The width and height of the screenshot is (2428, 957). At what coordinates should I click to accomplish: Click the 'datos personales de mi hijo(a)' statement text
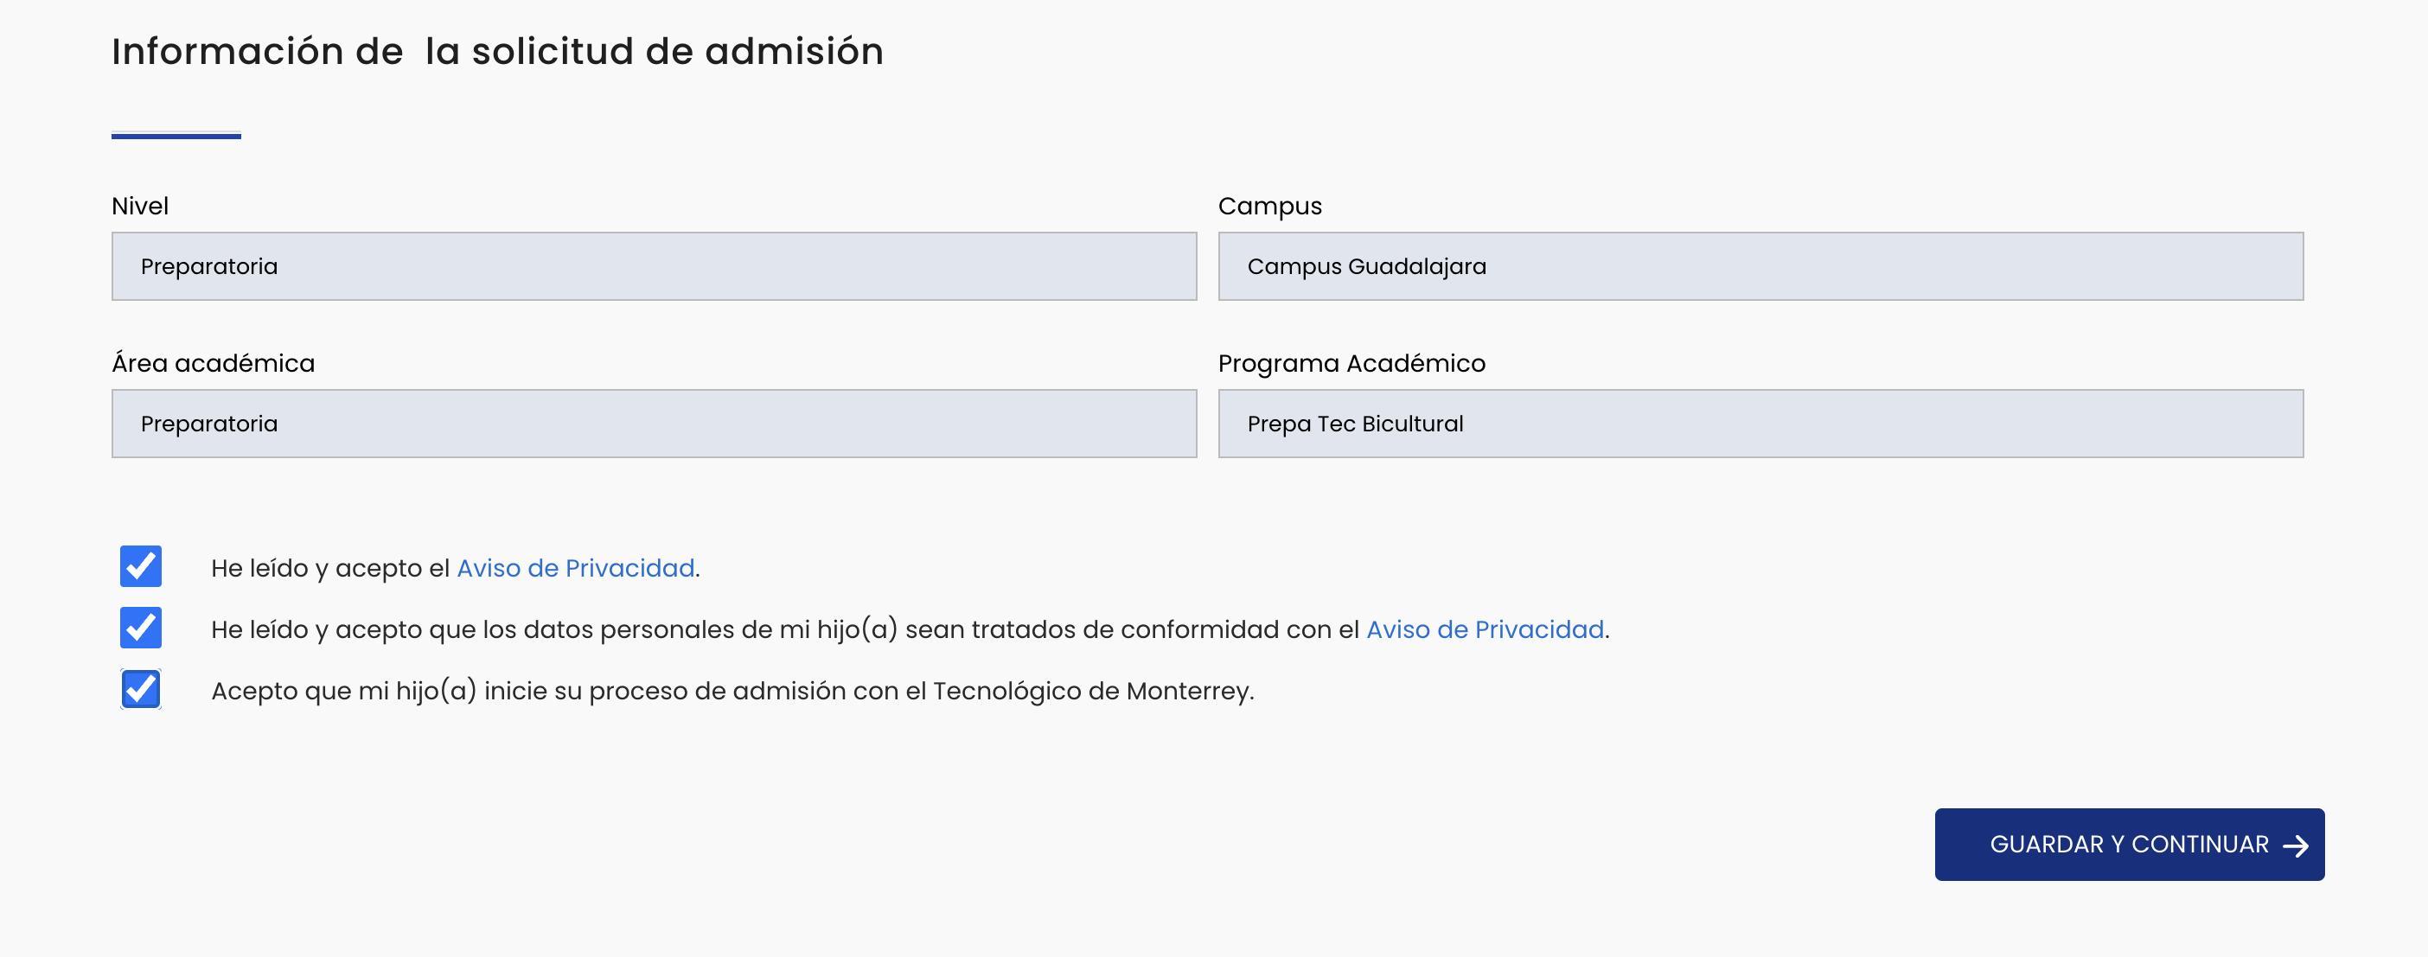click(x=787, y=629)
